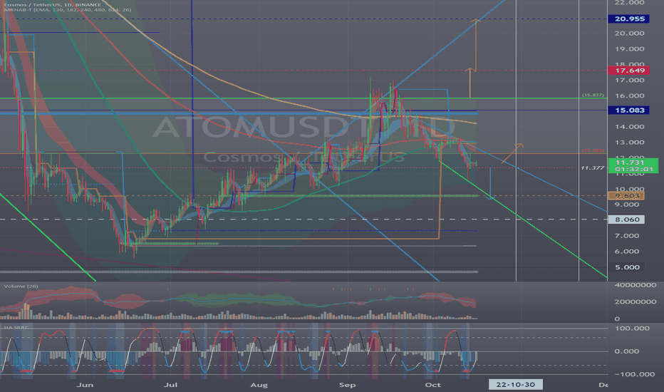The height and width of the screenshot is (392, 664).
Task: Click Aug on the time axis
Action: pos(259,385)
